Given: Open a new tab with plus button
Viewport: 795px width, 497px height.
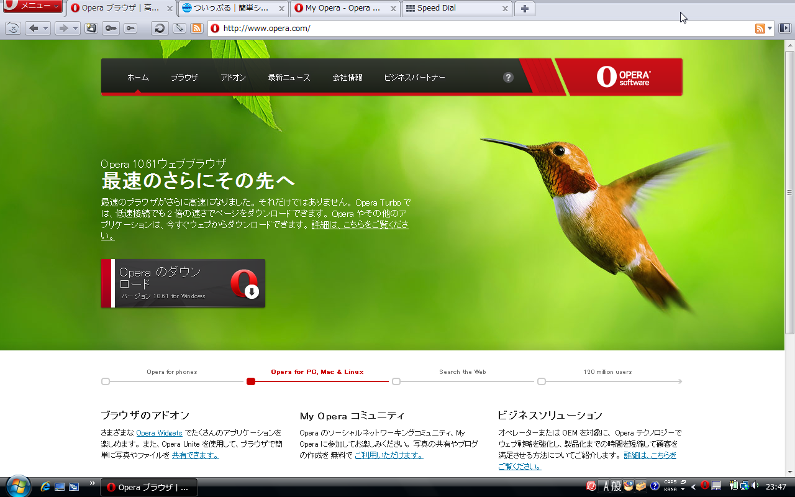Looking at the screenshot, I should click(x=524, y=9).
